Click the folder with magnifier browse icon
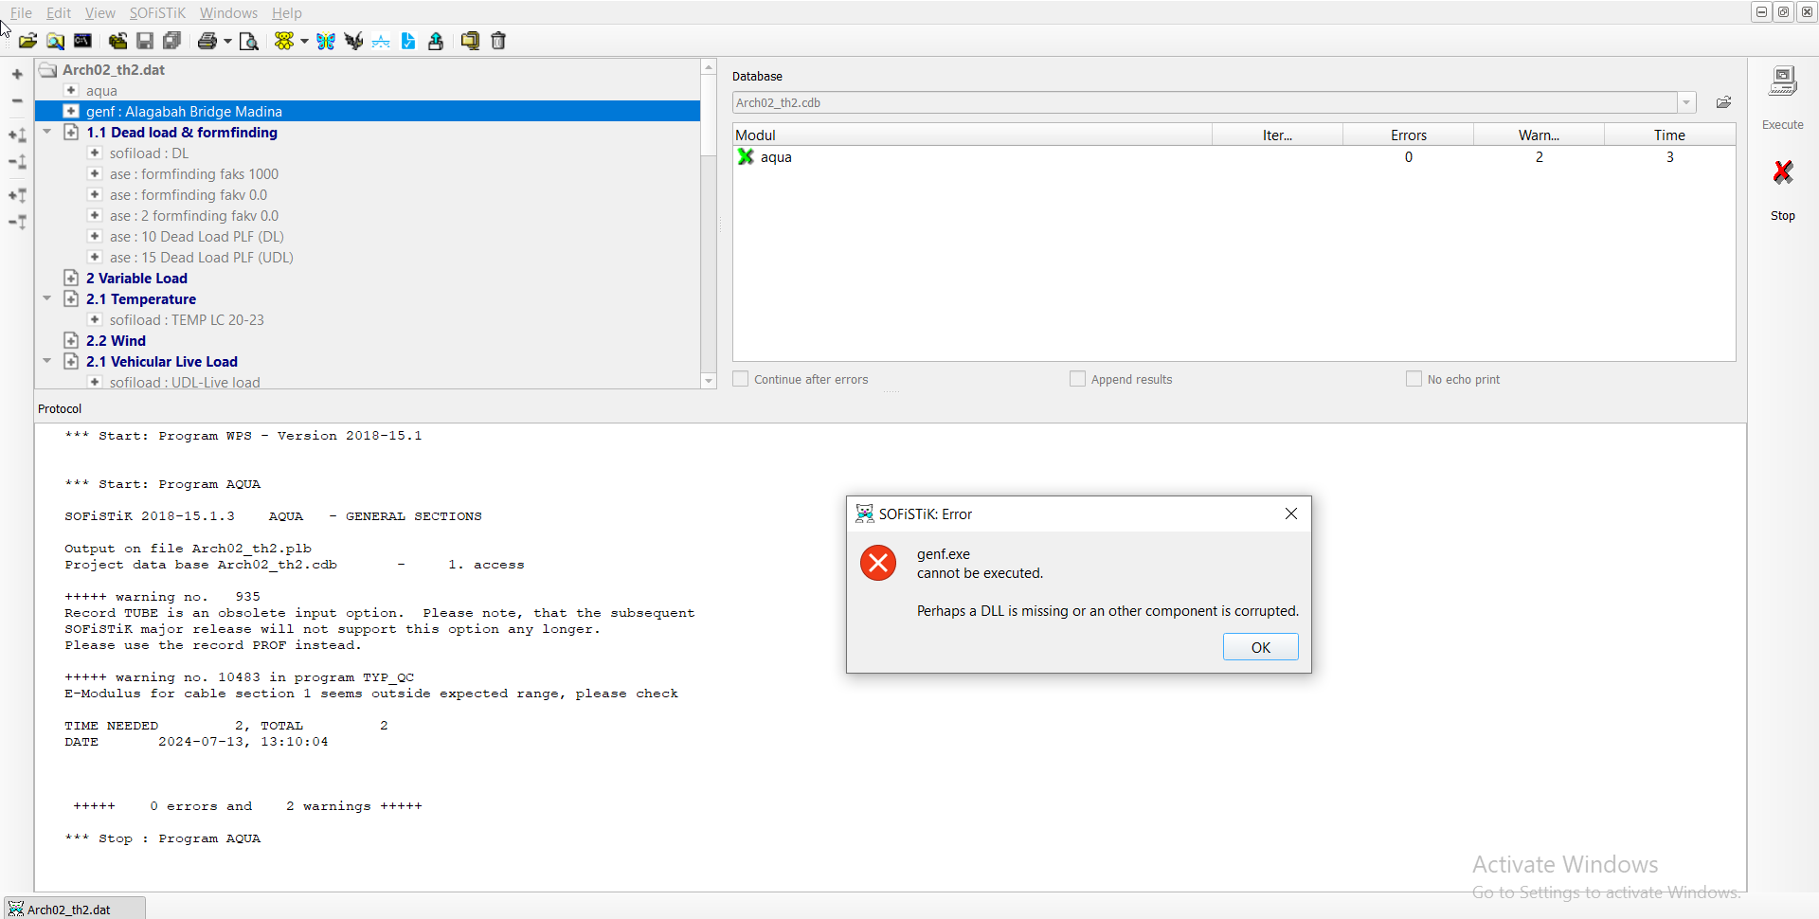This screenshot has width=1819, height=919. point(56,41)
